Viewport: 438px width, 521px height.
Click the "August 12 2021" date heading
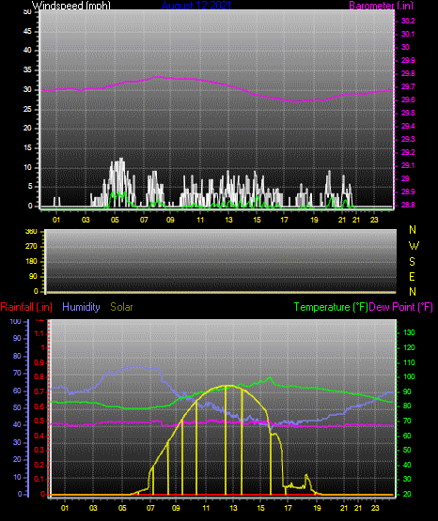pos(196,6)
